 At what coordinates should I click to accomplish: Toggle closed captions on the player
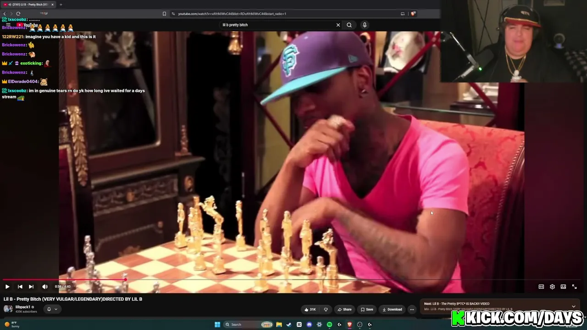coord(541,286)
